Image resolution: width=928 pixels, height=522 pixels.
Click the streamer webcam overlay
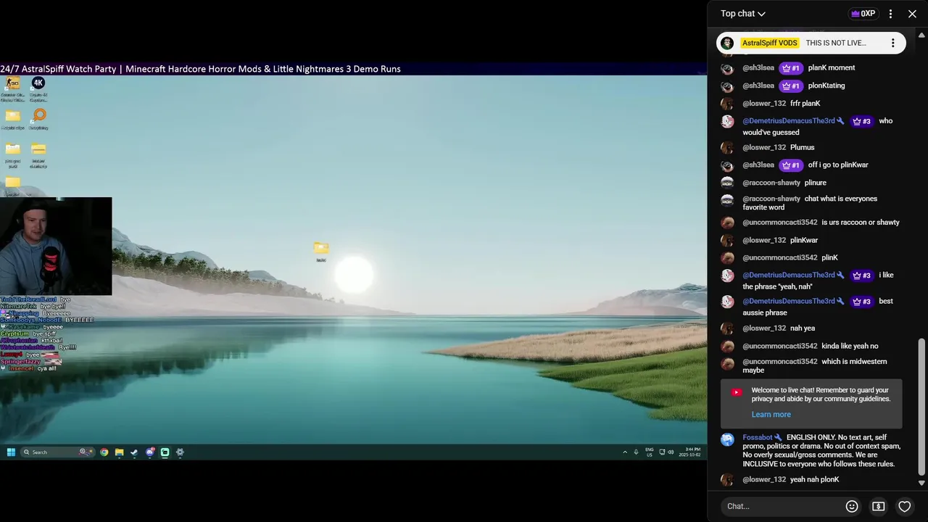56,246
